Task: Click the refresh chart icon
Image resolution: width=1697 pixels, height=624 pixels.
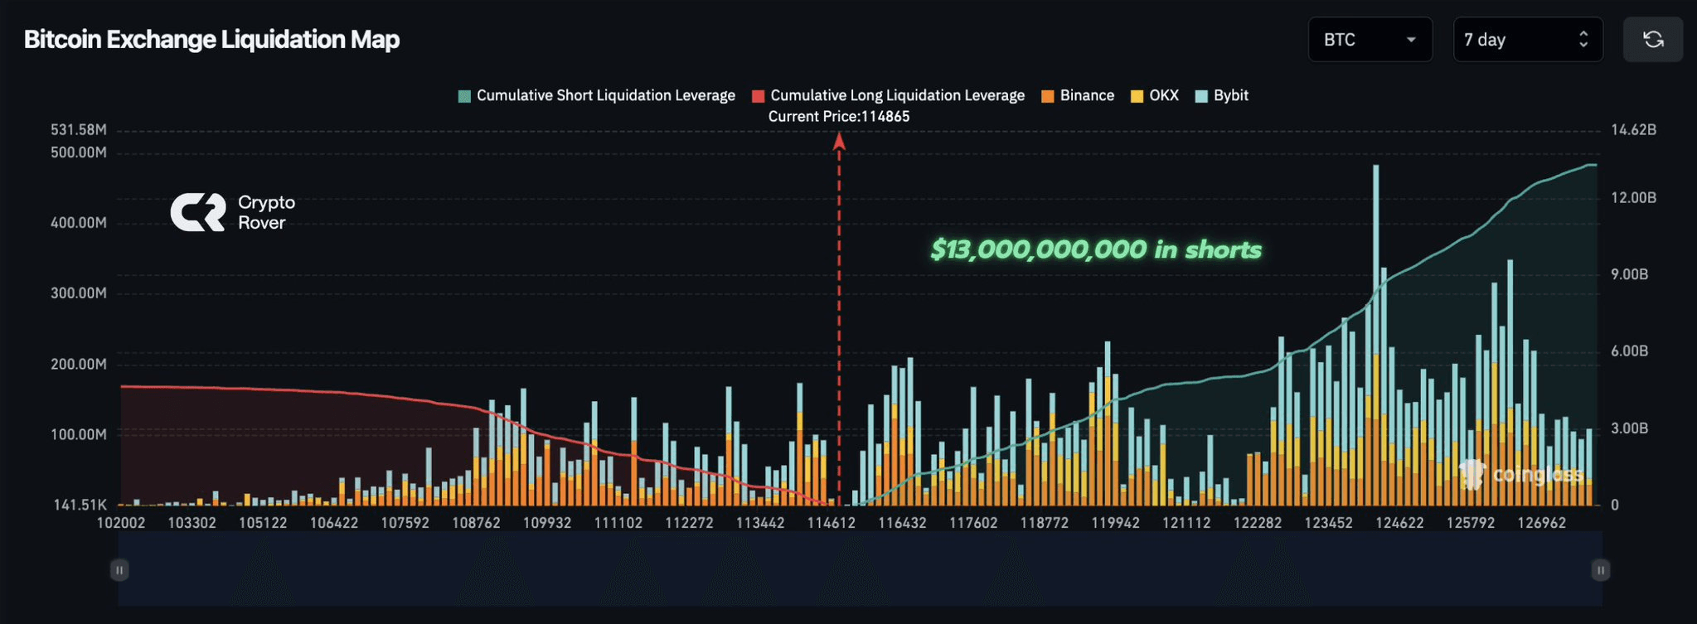Action: point(1652,39)
